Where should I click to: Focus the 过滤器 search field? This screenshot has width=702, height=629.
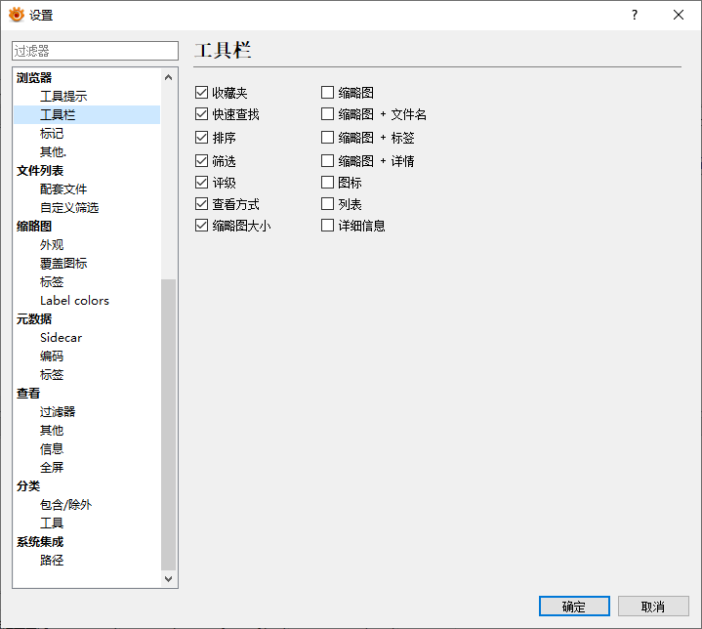pos(95,51)
